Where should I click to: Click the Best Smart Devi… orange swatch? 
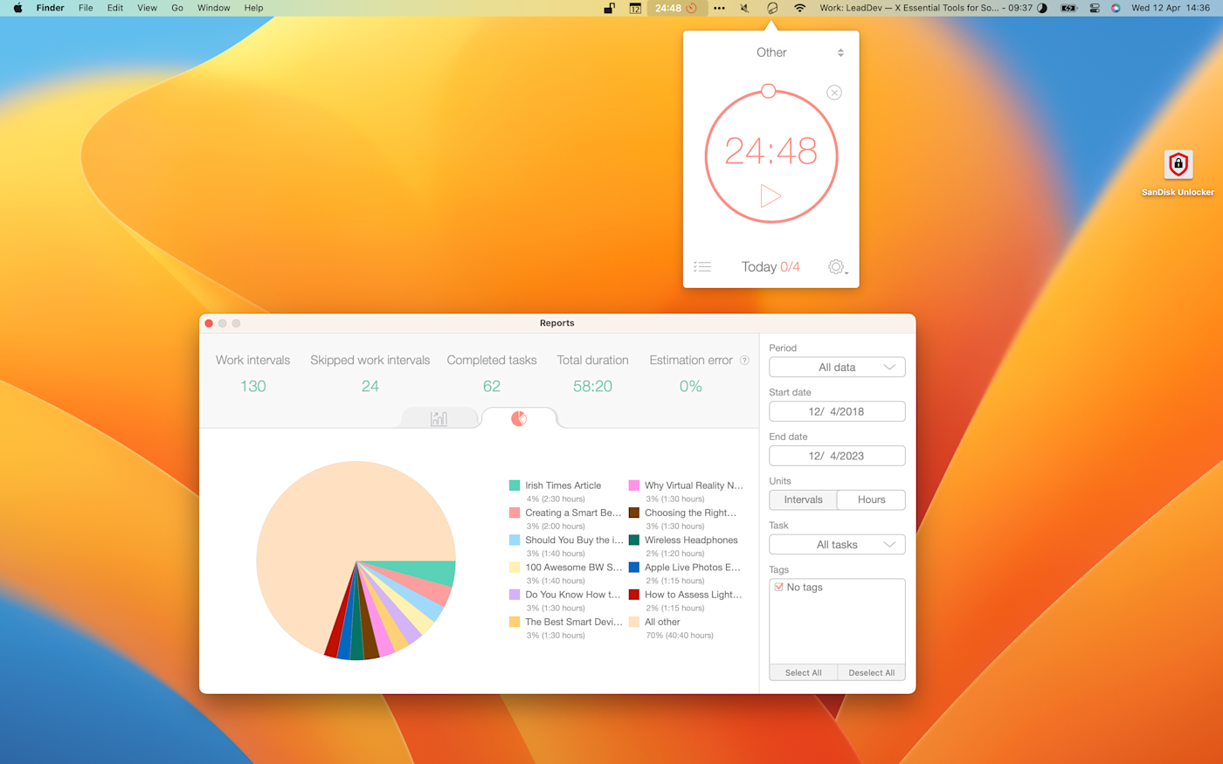coord(515,622)
